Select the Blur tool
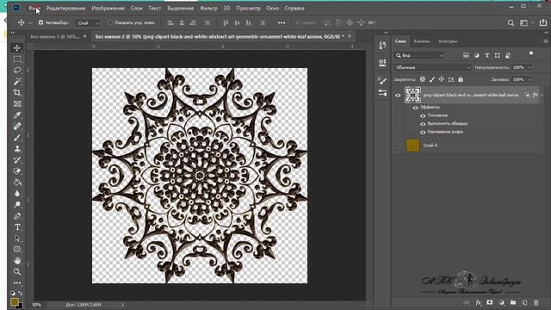Screen dimensions: 551x310 [x=17, y=193]
